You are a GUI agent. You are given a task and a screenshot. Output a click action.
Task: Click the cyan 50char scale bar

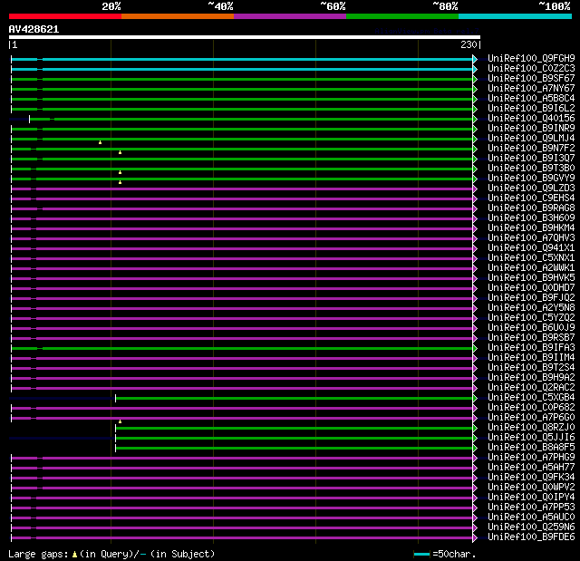click(421, 554)
